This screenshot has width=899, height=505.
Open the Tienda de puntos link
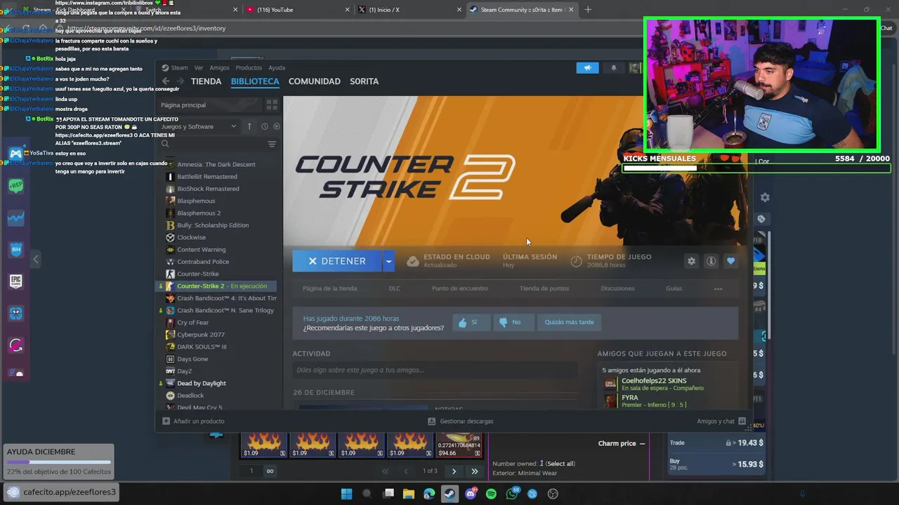[x=544, y=288]
